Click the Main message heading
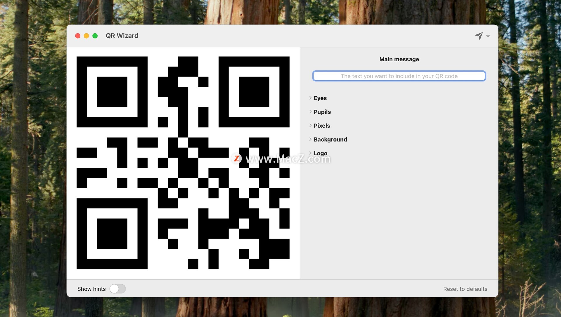 click(399, 59)
